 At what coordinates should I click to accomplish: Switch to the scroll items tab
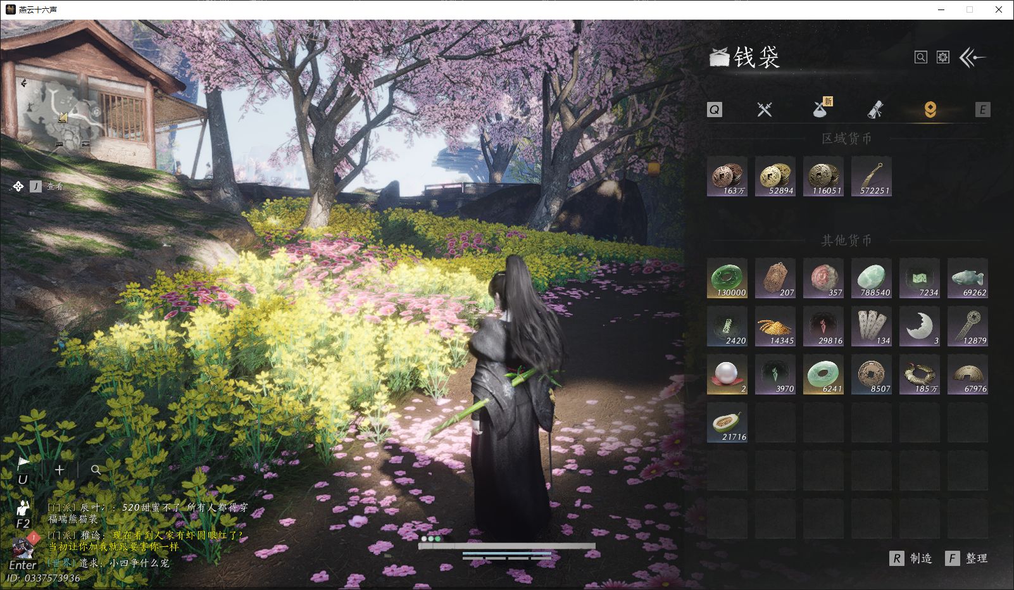(875, 110)
